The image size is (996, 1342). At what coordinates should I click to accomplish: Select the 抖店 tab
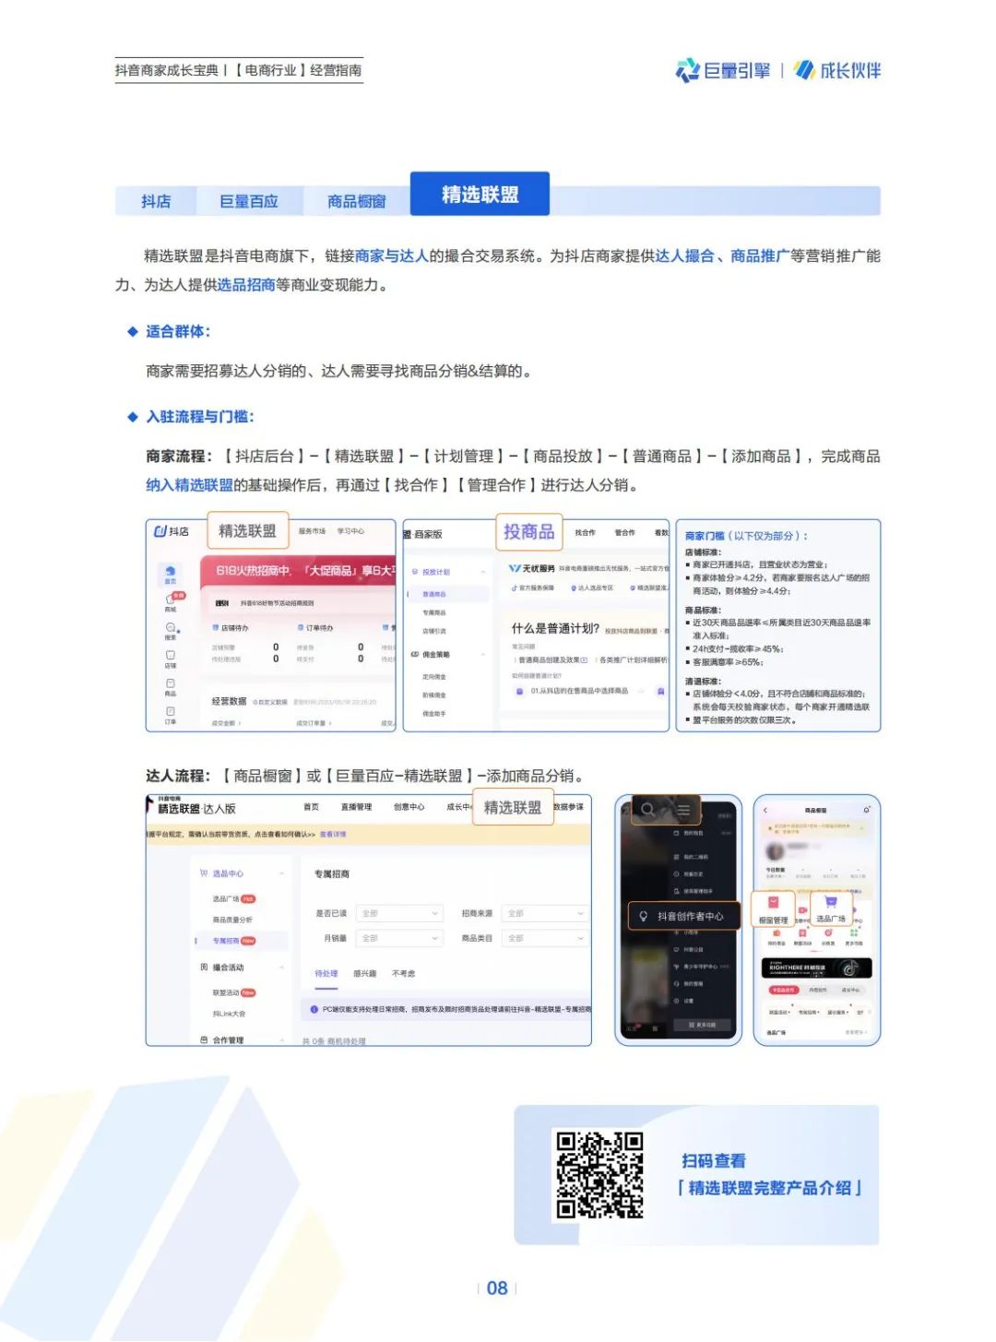tap(156, 201)
